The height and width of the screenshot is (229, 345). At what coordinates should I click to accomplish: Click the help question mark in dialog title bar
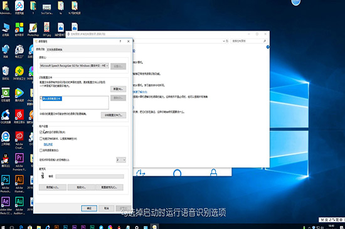click(120, 41)
